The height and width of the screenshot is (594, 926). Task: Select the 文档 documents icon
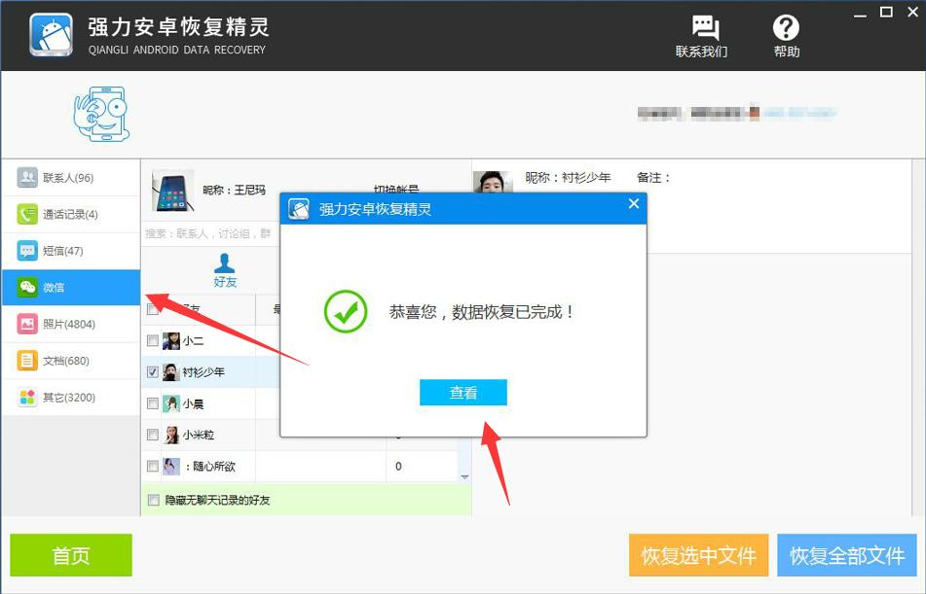[26, 360]
